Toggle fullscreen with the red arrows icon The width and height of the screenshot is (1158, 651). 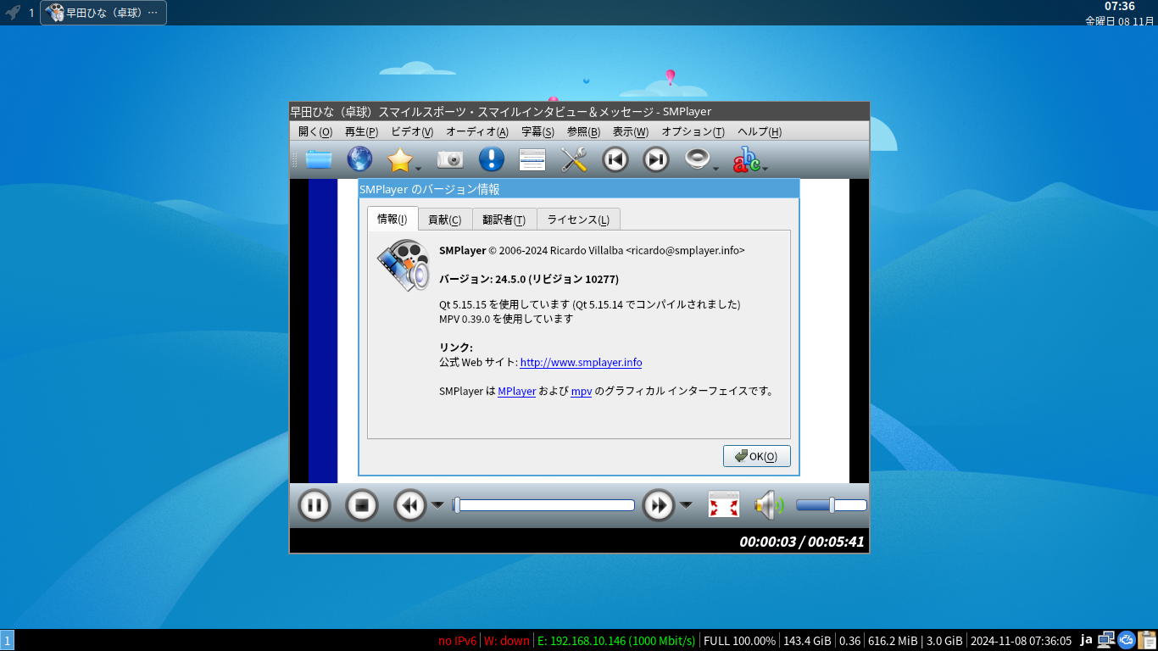724,505
